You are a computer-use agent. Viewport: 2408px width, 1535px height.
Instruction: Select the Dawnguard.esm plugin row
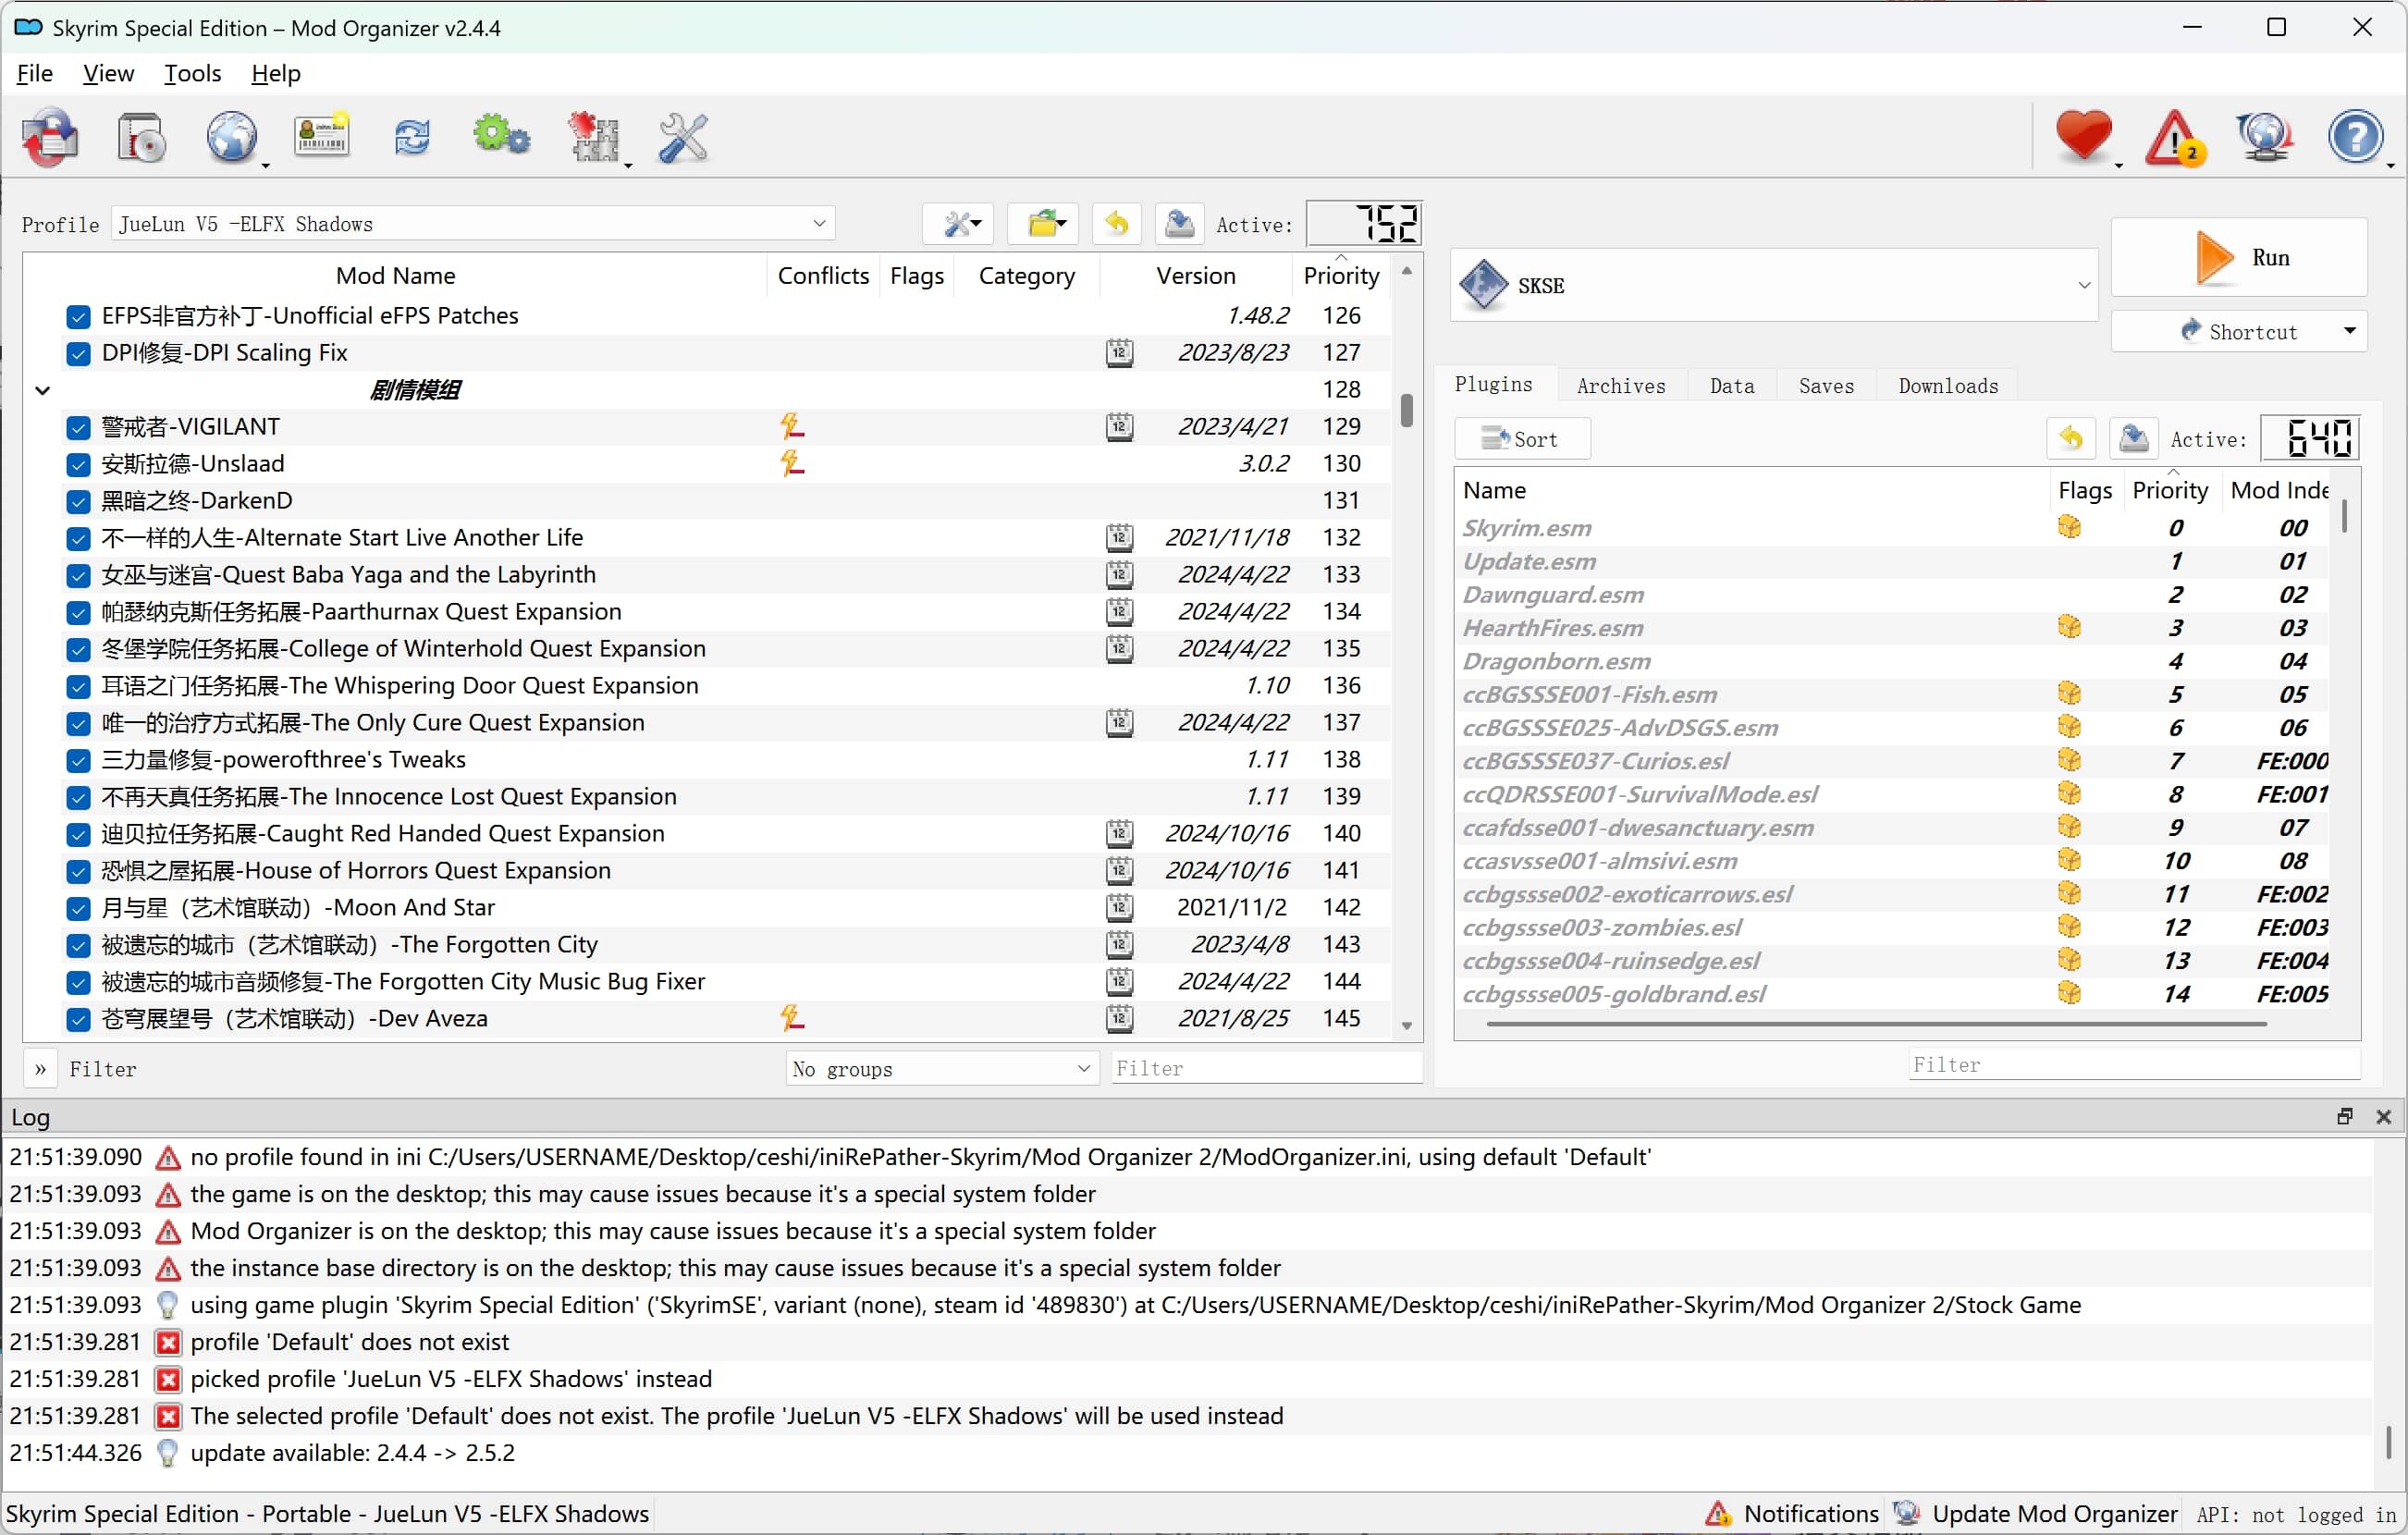pyautogui.click(x=1894, y=594)
